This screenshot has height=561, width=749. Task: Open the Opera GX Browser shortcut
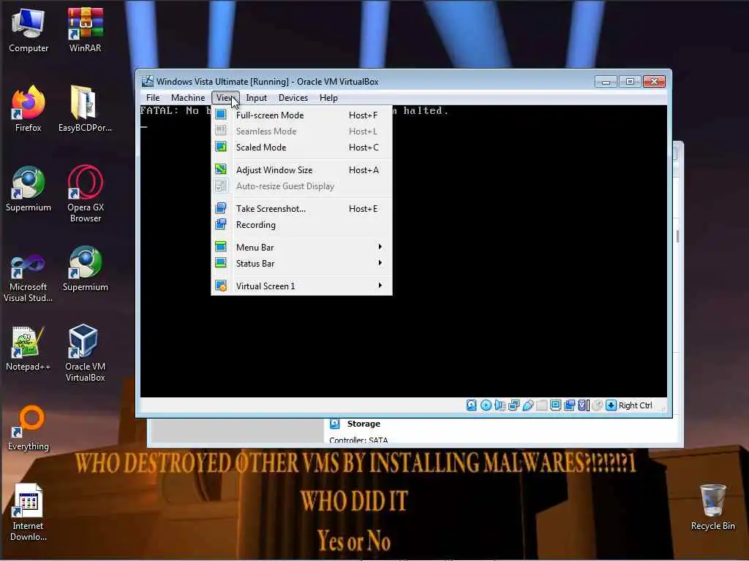pyautogui.click(x=85, y=193)
